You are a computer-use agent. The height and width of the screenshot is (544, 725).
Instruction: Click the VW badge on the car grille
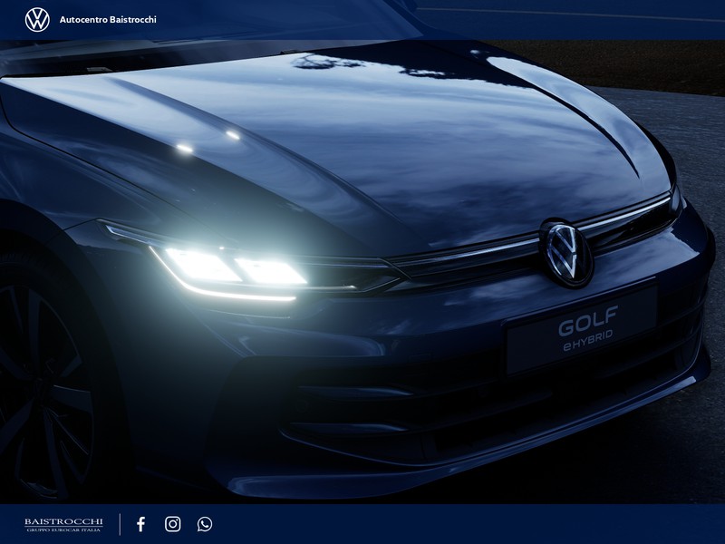(566, 253)
